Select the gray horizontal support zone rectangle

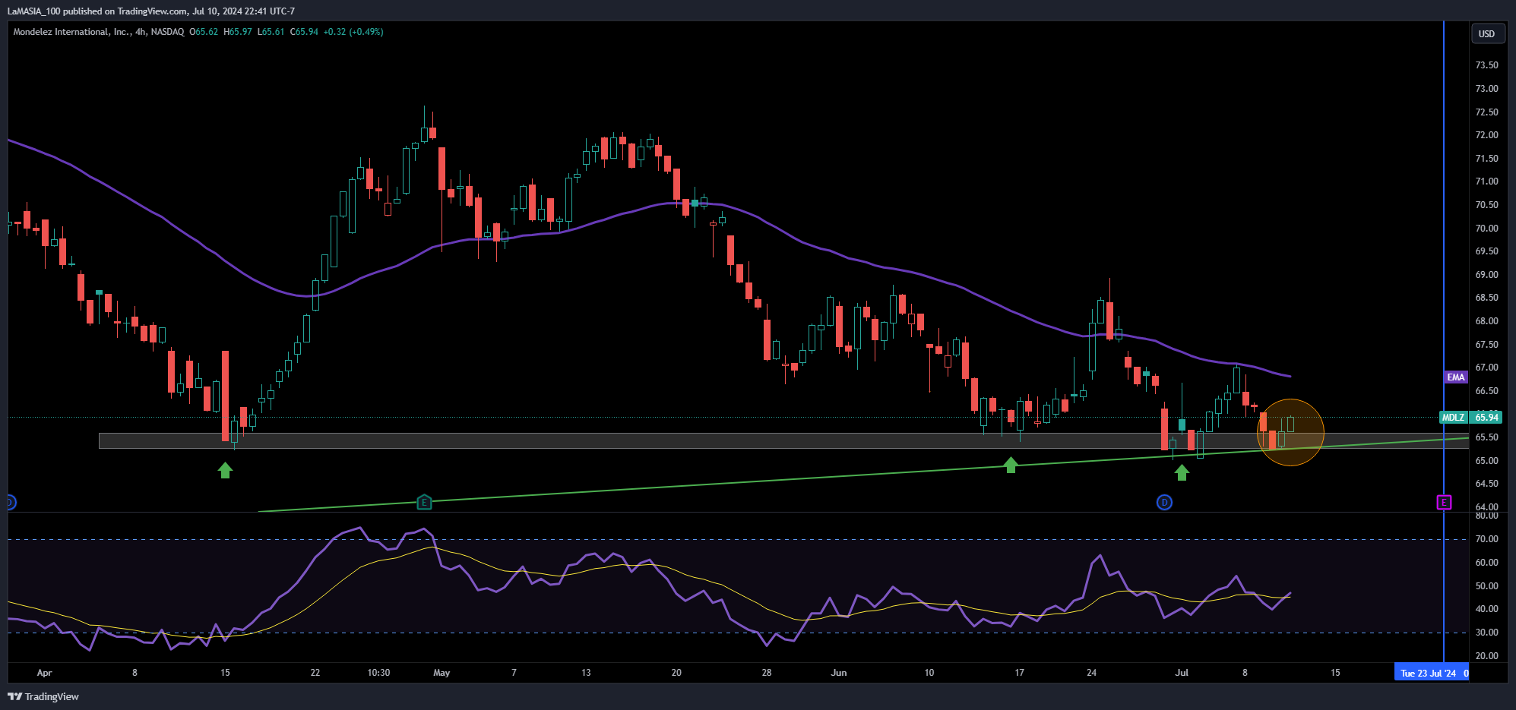783,440
